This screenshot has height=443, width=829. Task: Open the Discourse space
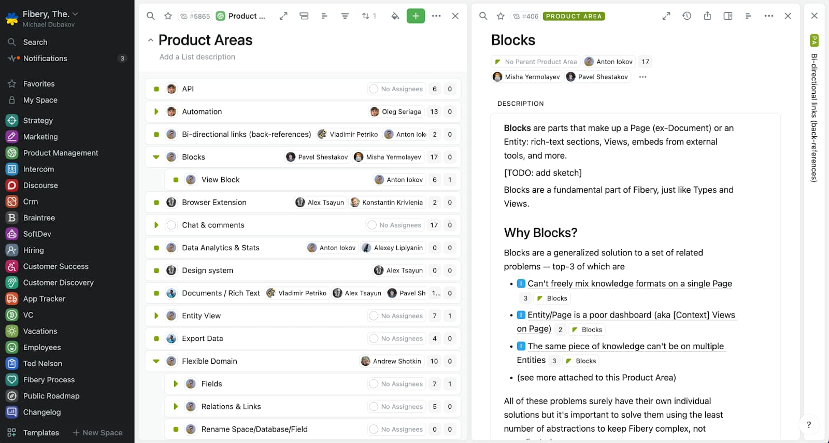[40, 185]
